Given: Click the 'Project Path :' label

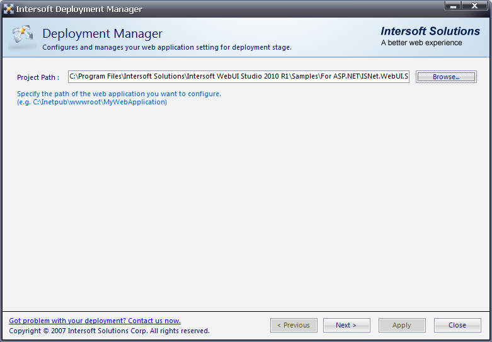Looking at the screenshot, I should tap(38, 77).
